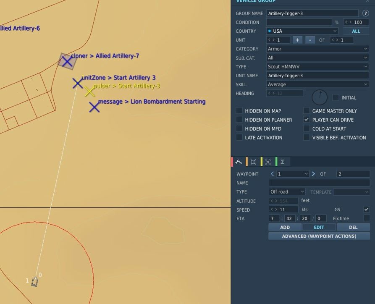Click the 'Allied Artillery-6' map label
Image resolution: width=375 pixels, height=304 pixels.
coord(20,28)
